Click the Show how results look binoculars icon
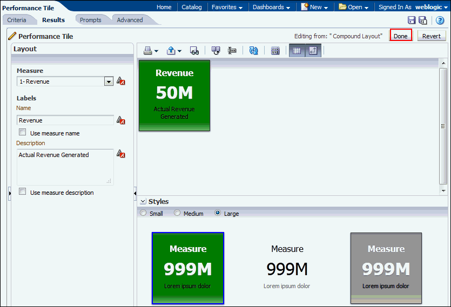451x307 pixels. coord(194,51)
